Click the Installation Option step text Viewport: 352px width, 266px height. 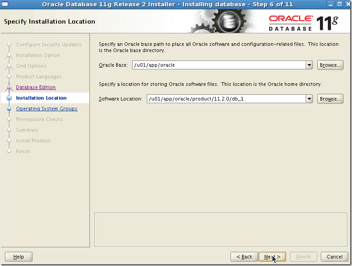tap(38, 55)
